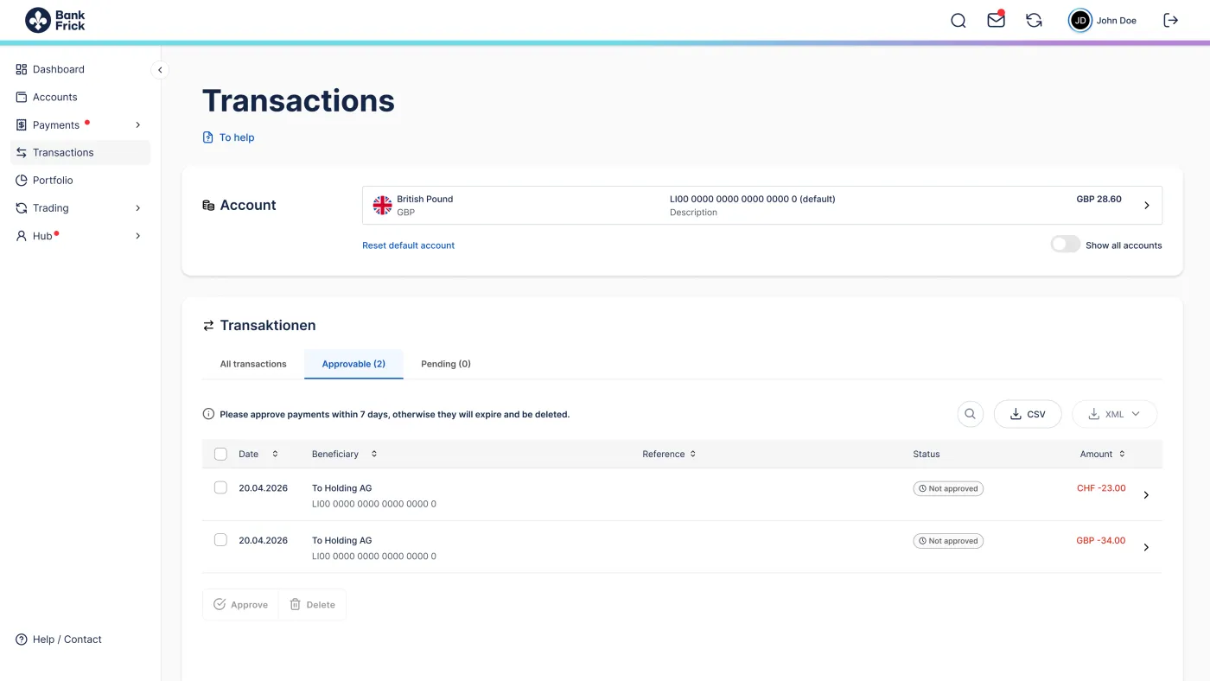1210x681 pixels.
Task: Sort by Amount column arrows
Action: [1122, 454]
